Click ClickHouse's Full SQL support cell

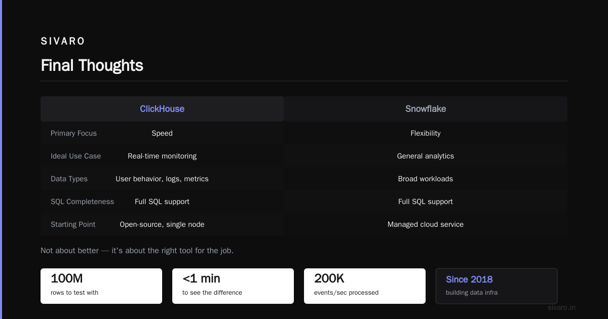coord(162,202)
